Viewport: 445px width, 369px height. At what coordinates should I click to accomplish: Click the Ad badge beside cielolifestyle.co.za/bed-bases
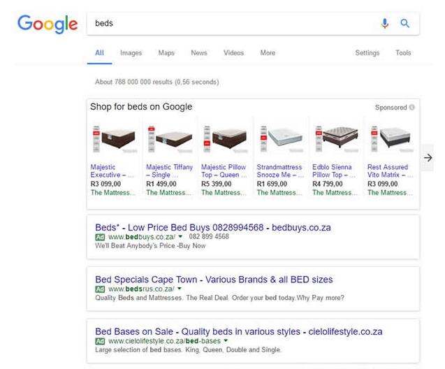(100, 341)
